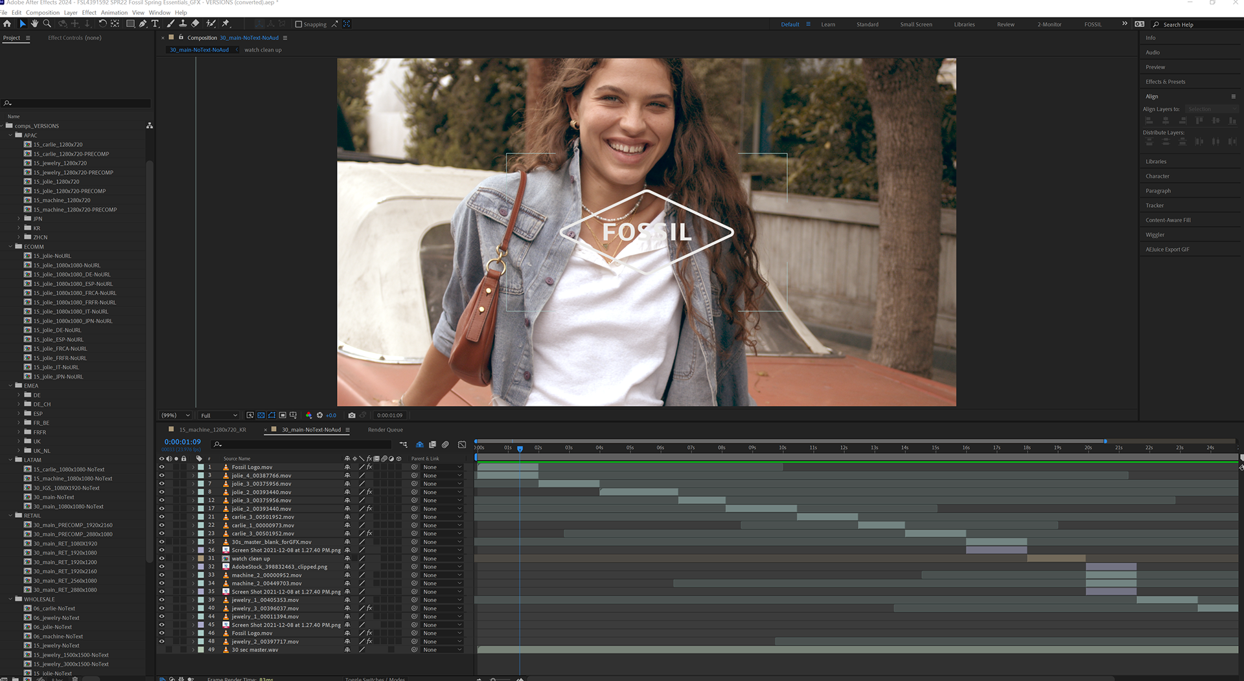The width and height of the screenshot is (1244, 681).
Task: Open grid and guide options icon
Action: pyautogui.click(x=294, y=415)
